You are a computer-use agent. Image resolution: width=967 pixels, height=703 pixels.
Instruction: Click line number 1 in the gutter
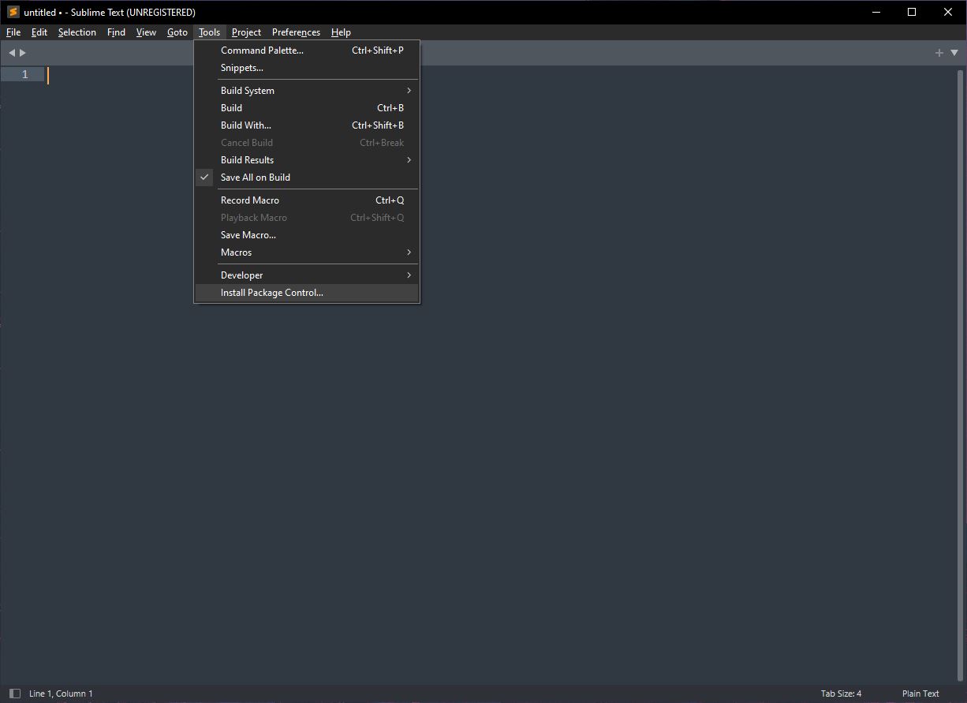click(24, 74)
